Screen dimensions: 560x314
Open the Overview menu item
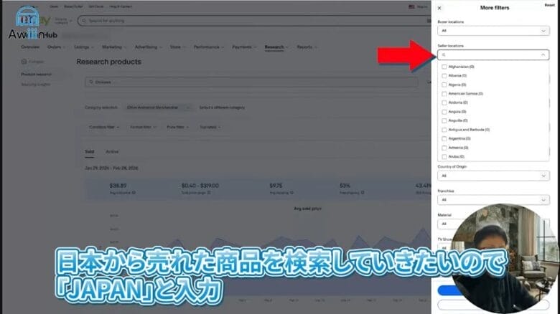30,47
